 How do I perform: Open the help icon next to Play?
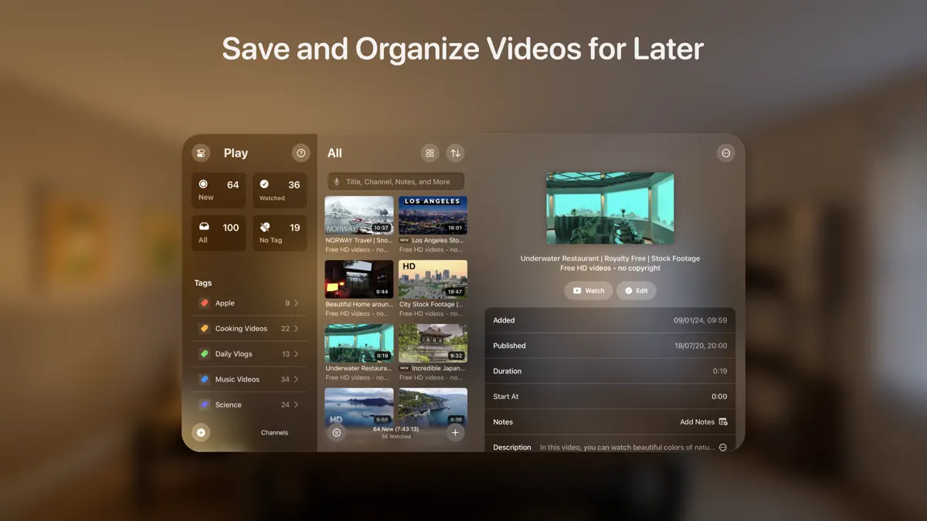click(301, 152)
